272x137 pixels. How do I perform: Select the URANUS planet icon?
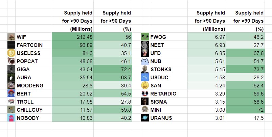145,118
